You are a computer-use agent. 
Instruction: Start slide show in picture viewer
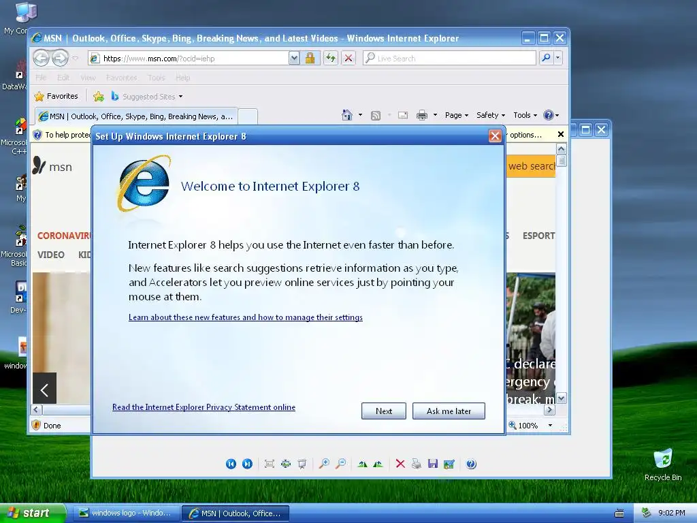click(x=302, y=464)
